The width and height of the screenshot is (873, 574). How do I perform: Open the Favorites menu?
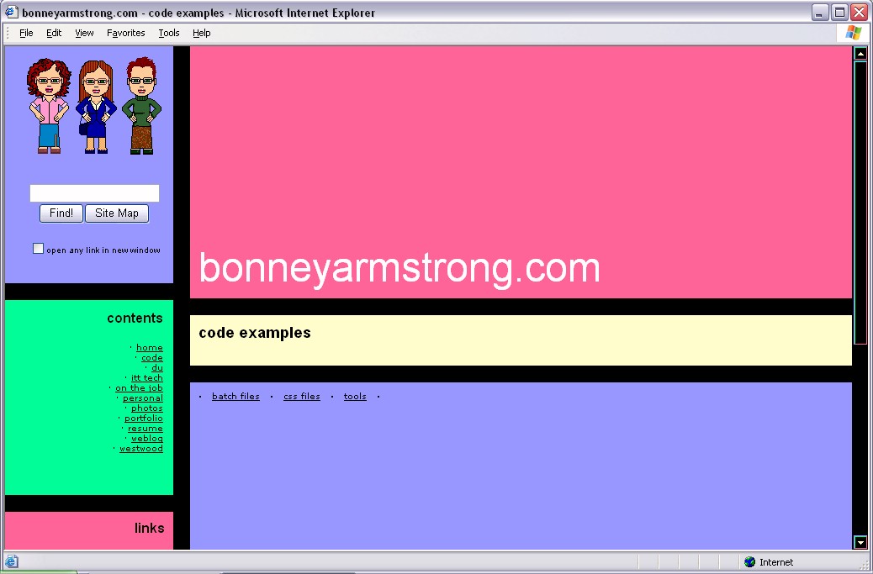[125, 33]
